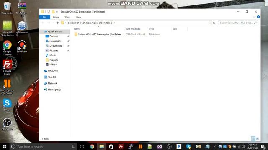
Task: Open Google Chrome desktop shortcut
Action: (x=7, y=48)
